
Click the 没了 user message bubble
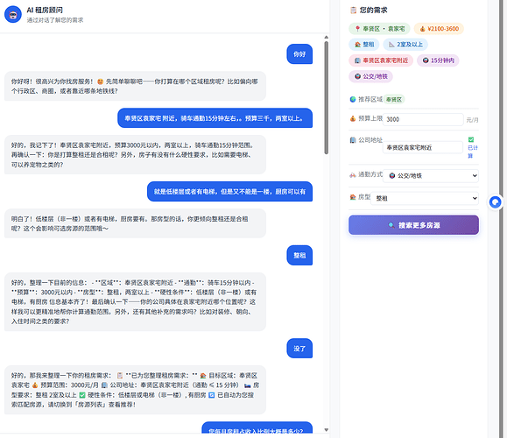(299, 349)
